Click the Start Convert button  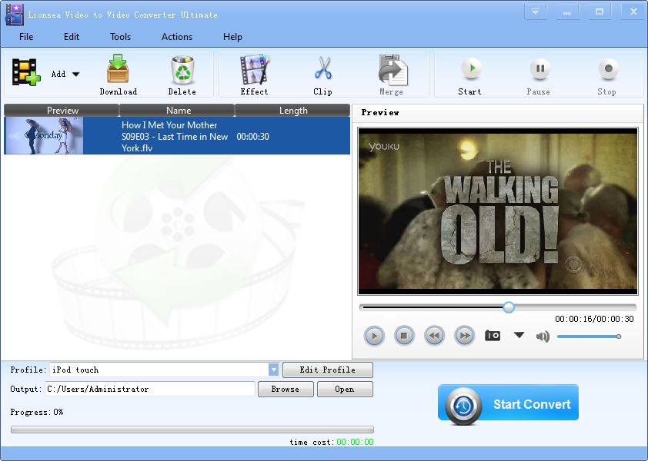pos(508,404)
